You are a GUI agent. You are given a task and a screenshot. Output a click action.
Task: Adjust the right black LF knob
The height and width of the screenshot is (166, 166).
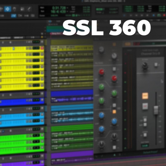coord(114,136)
